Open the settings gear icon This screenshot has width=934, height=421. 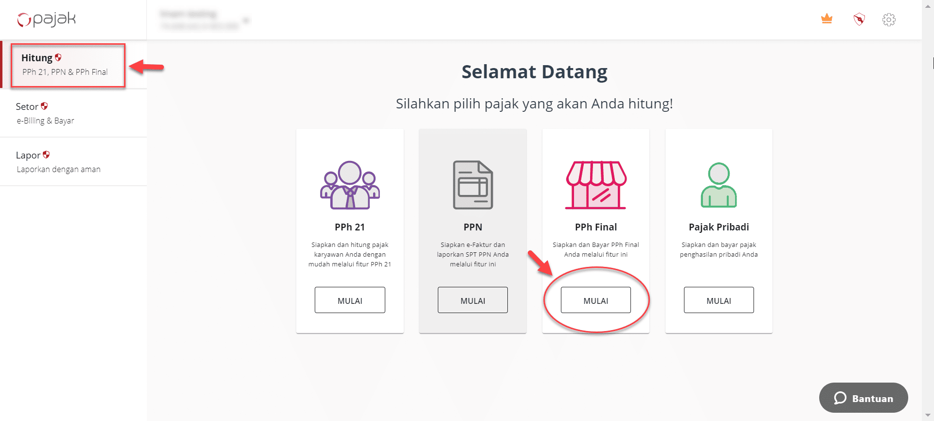[x=889, y=19]
